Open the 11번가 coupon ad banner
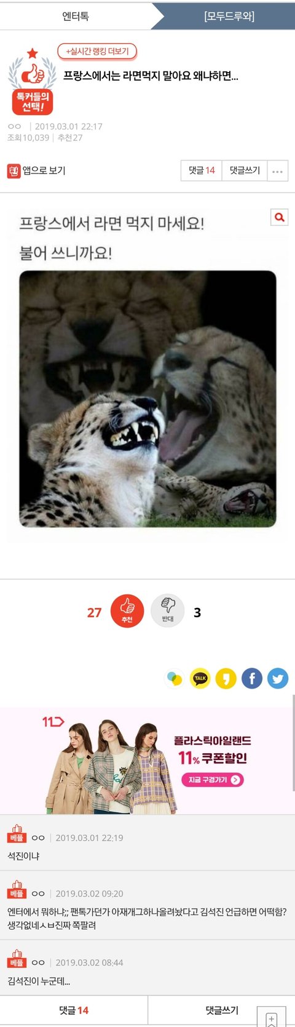 click(x=147, y=761)
